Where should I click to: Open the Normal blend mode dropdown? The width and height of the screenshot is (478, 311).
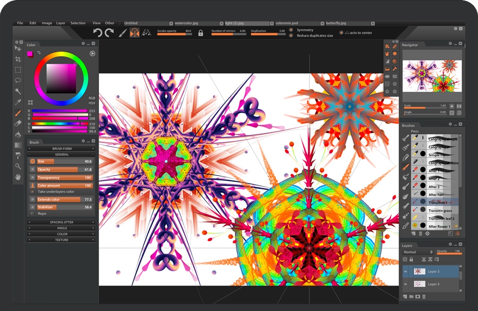[x=418, y=252]
